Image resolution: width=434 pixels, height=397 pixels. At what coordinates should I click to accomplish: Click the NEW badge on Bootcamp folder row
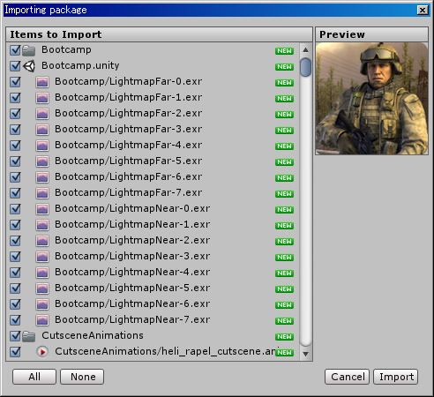pos(284,51)
